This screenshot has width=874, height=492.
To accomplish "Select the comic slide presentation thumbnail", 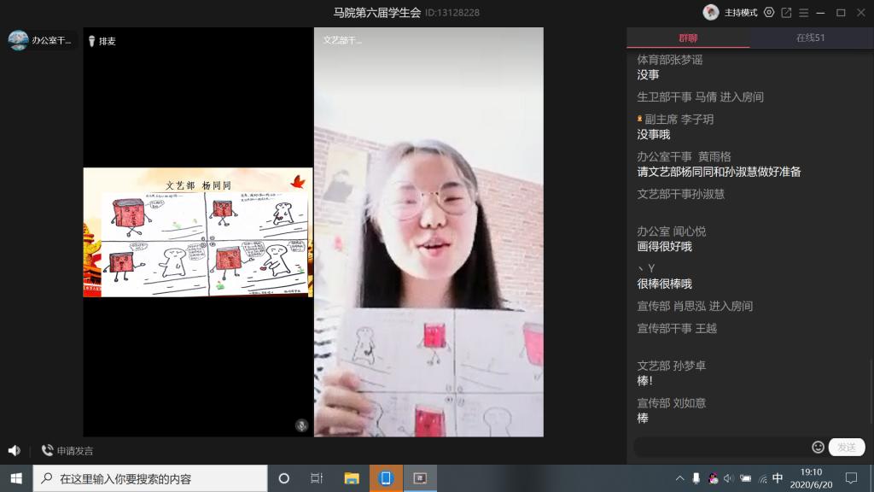I will [198, 232].
